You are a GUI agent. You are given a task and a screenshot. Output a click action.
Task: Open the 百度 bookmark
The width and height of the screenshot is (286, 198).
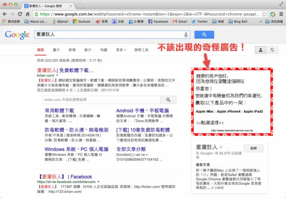tap(118, 22)
